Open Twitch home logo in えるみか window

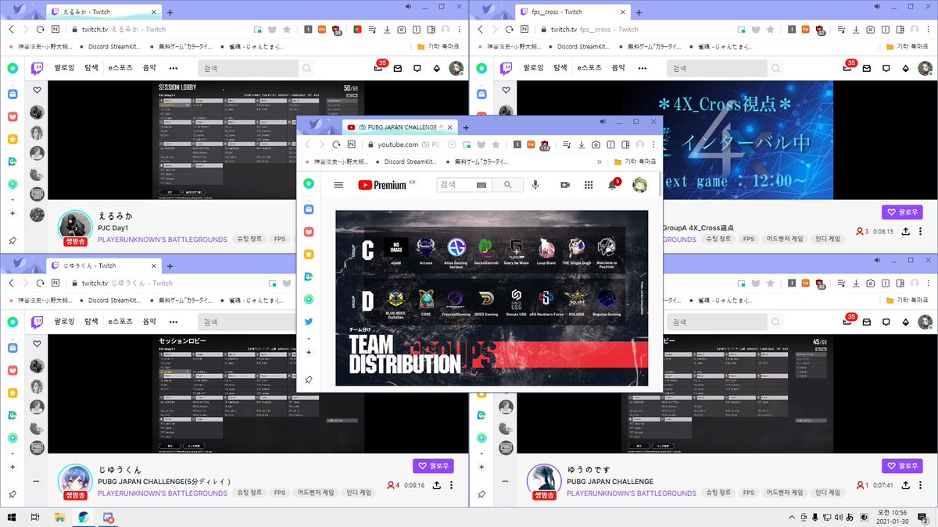coord(37,69)
